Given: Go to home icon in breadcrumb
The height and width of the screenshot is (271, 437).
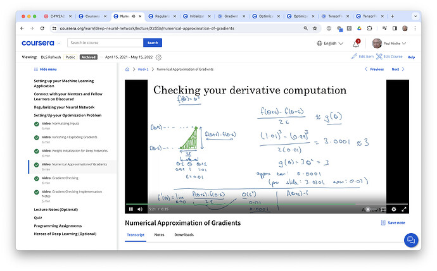Looking at the screenshot, I should coord(127,69).
